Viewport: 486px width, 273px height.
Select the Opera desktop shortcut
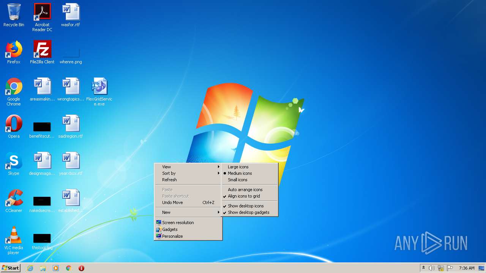(14, 127)
